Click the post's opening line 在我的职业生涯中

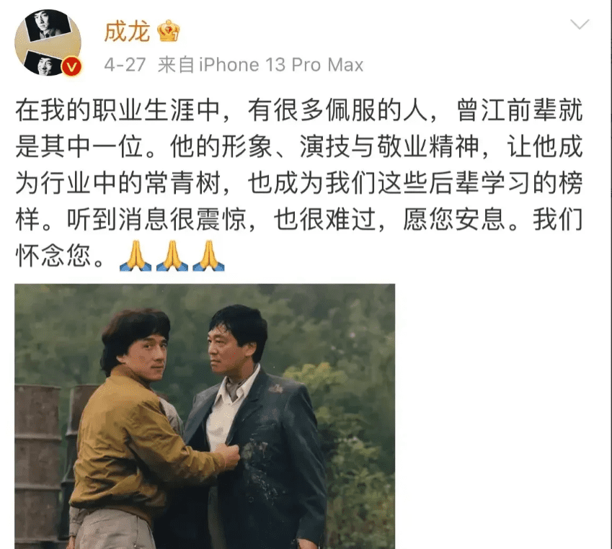pyautogui.click(x=117, y=110)
